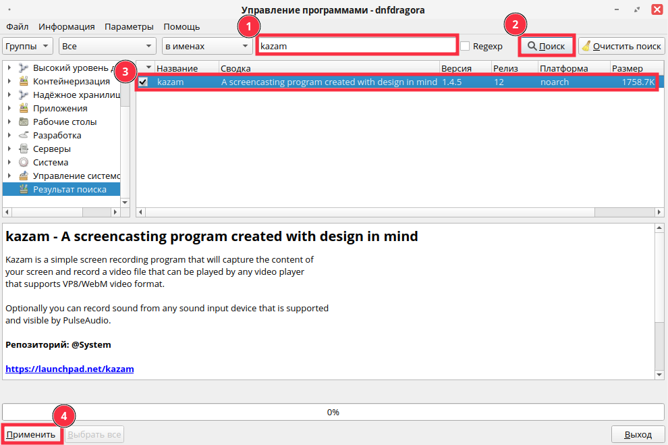Select the Результат поиска tree item

(x=61, y=189)
